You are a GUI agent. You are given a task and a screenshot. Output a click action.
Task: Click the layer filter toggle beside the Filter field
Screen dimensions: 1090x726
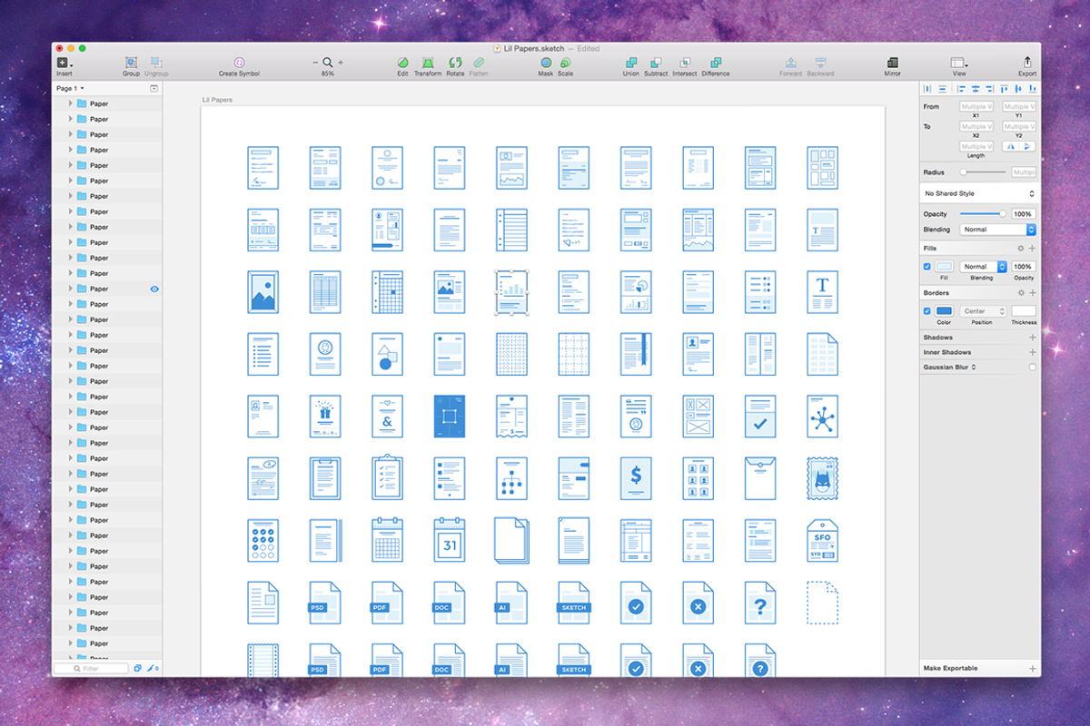tap(138, 668)
